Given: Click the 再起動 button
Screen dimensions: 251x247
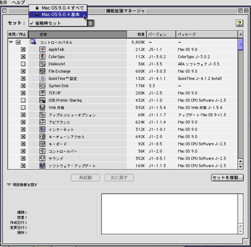Looking at the screenshot, I should pos(85,178).
